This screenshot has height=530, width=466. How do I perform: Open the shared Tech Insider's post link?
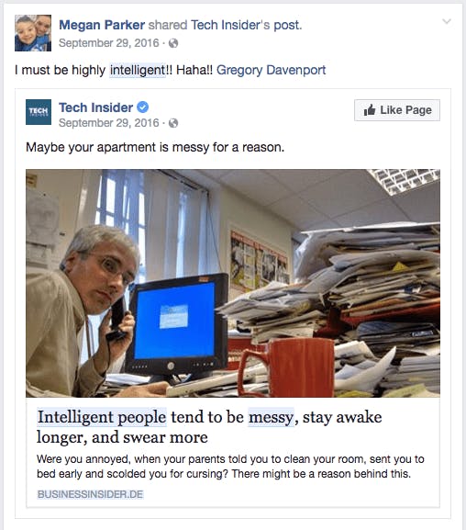coord(246,25)
